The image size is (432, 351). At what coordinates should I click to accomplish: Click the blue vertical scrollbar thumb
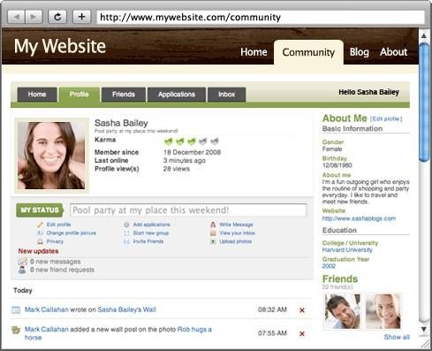424,103
